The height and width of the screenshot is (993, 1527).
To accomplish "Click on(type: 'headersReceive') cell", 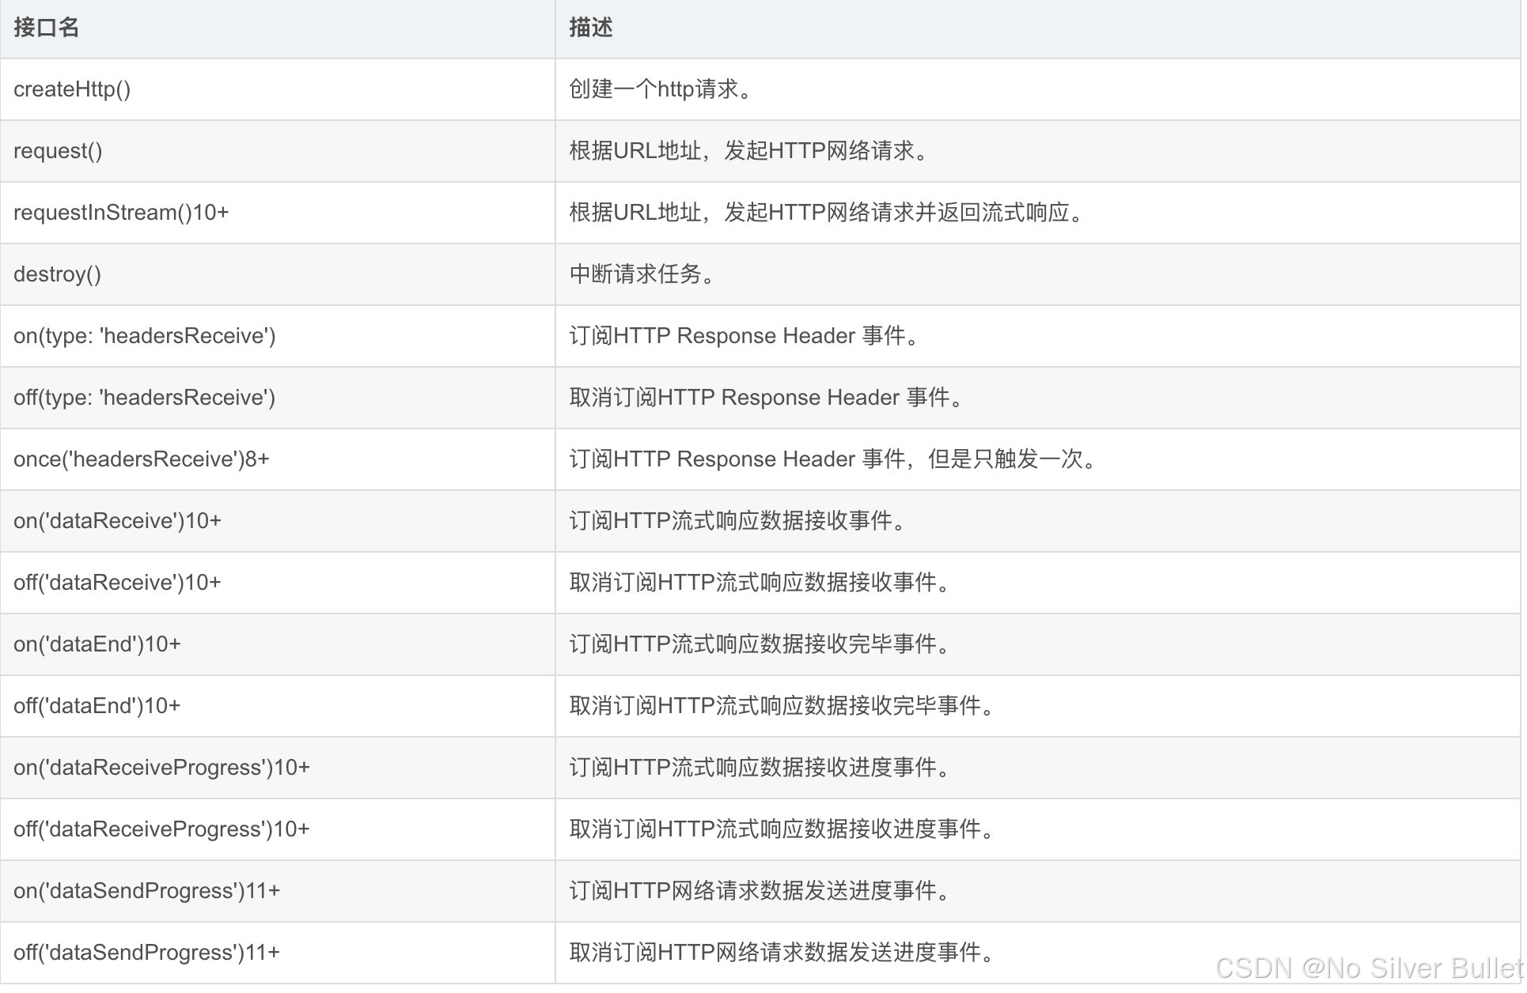I will click(x=144, y=336).
